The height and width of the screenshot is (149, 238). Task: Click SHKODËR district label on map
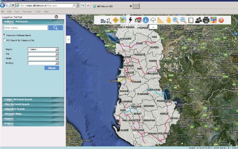tap(125, 39)
